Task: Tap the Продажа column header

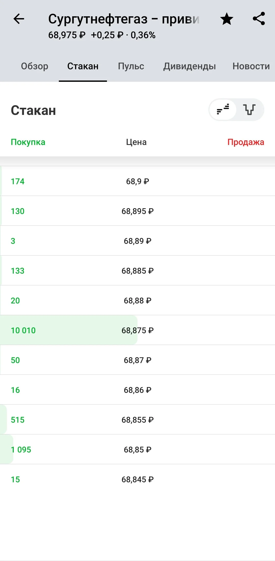Action: (x=246, y=142)
